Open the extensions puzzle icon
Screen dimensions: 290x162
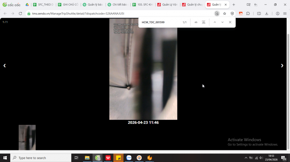[248, 14]
